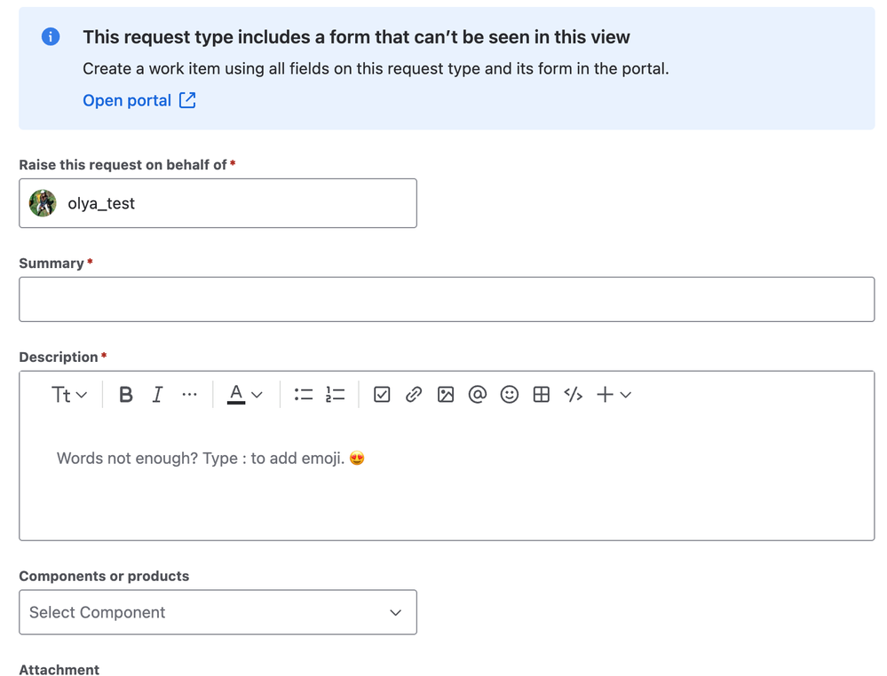887x676 pixels.
Task: Toggle bold formatting in the description editor
Action: pos(125,394)
